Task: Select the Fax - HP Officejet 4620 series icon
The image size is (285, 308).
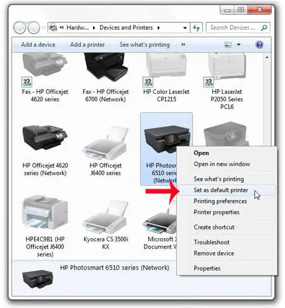Action: 45,65
